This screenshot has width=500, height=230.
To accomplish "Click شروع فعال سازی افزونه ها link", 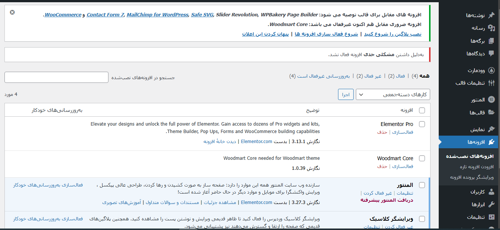I will [x=327, y=34].
